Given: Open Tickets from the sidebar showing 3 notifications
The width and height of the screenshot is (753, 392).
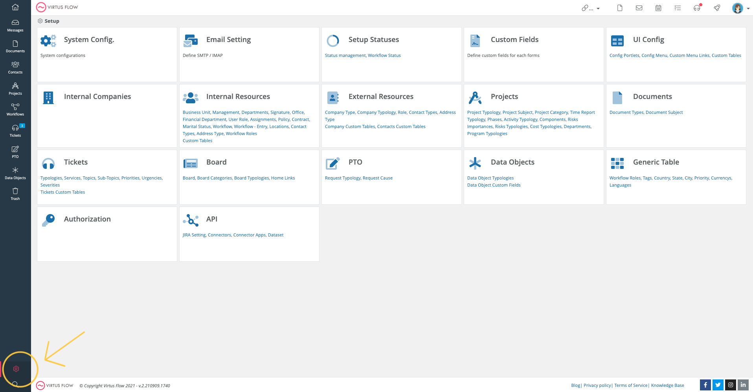Looking at the screenshot, I should tap(15, 130).
